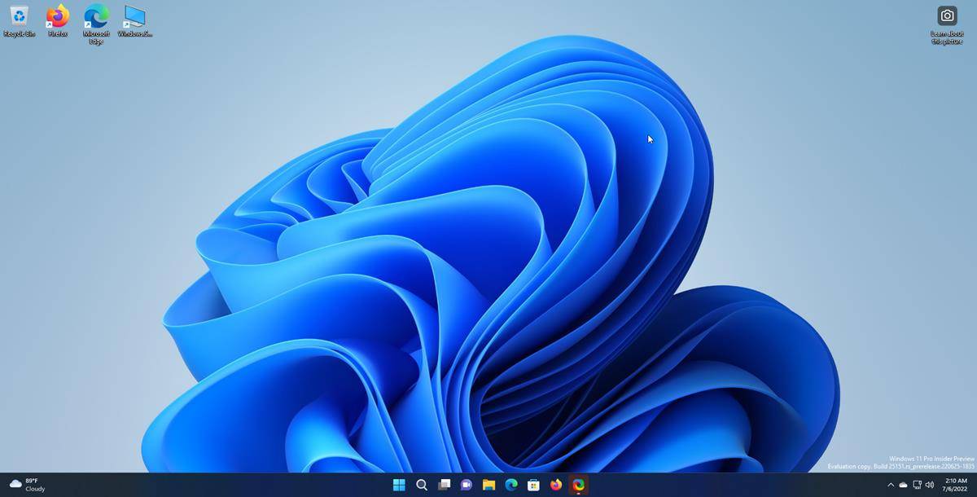Open the Microsoft Store

(533, 484)
